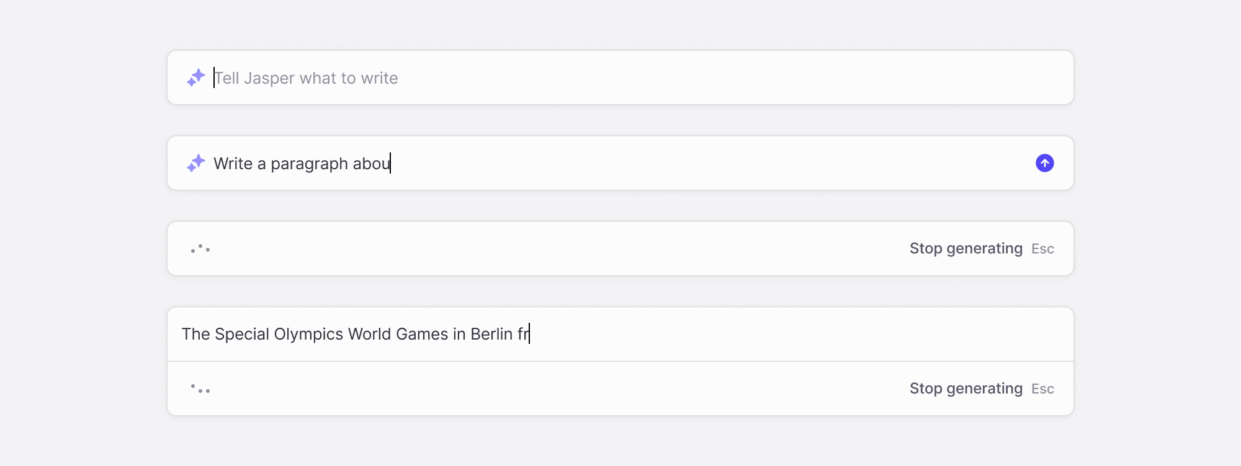
Task: Click into the "Write a paragraph abou" prompt text
Action: point(302,164)
